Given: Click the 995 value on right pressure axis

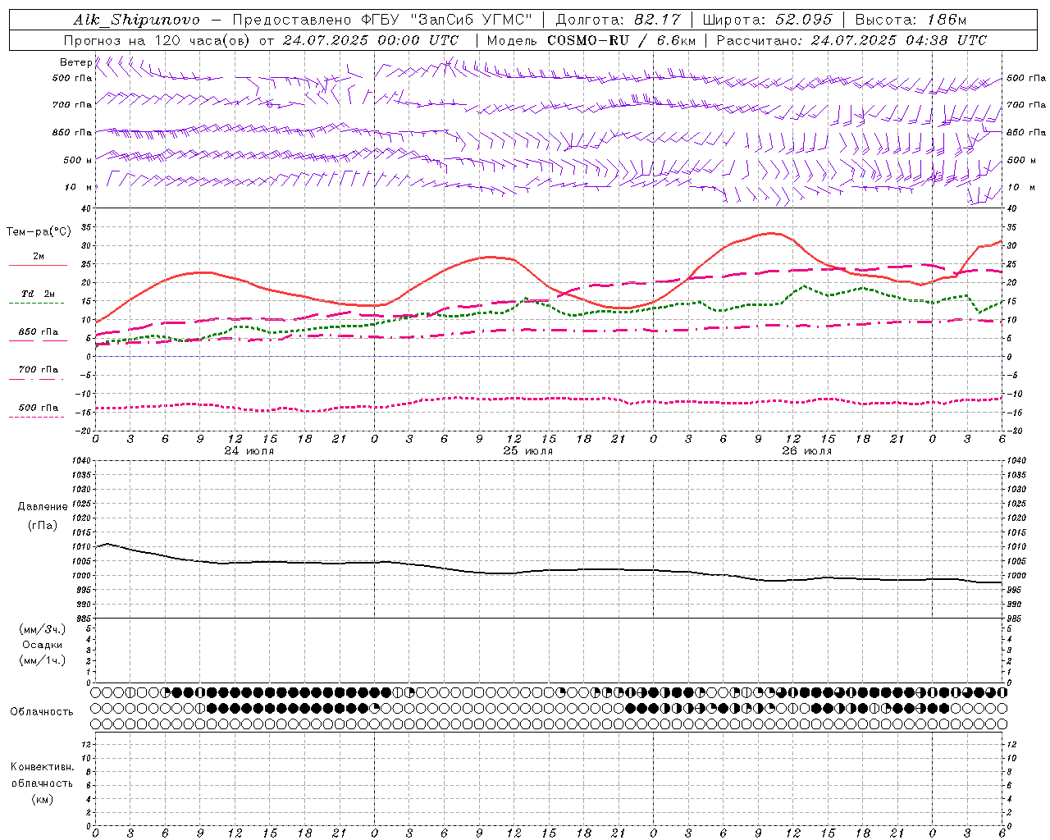Looking at the screenshot, I should (1014, 591).
